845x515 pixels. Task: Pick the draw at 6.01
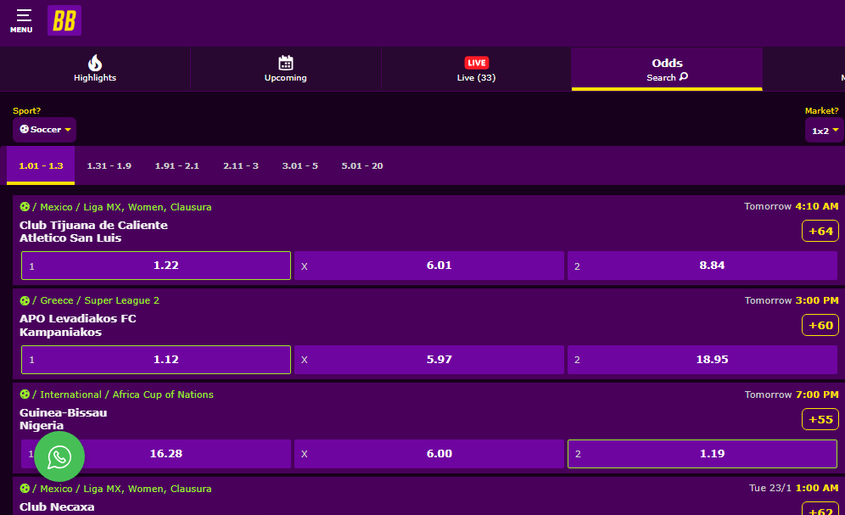point(429,266)
